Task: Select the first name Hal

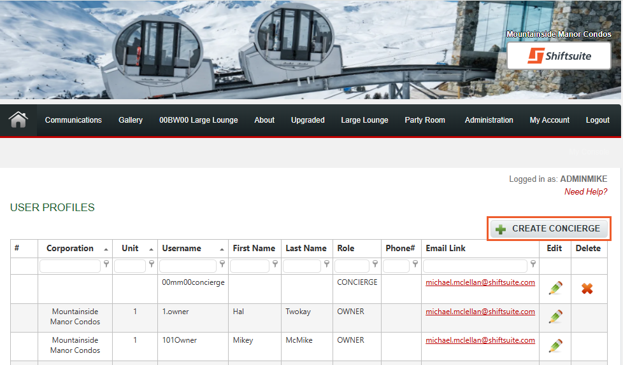Action: point(238,312)
